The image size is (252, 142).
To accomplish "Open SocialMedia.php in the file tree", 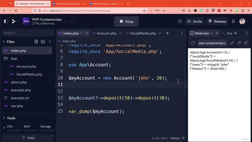I will tap(29, 75).
